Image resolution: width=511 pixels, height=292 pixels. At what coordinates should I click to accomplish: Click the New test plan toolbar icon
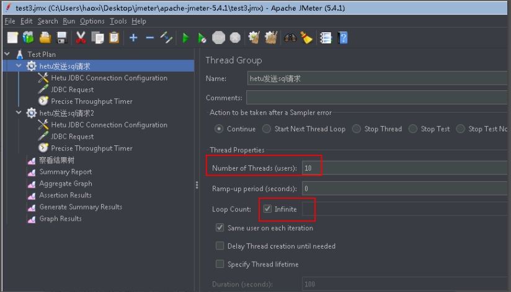coord(12,38)
